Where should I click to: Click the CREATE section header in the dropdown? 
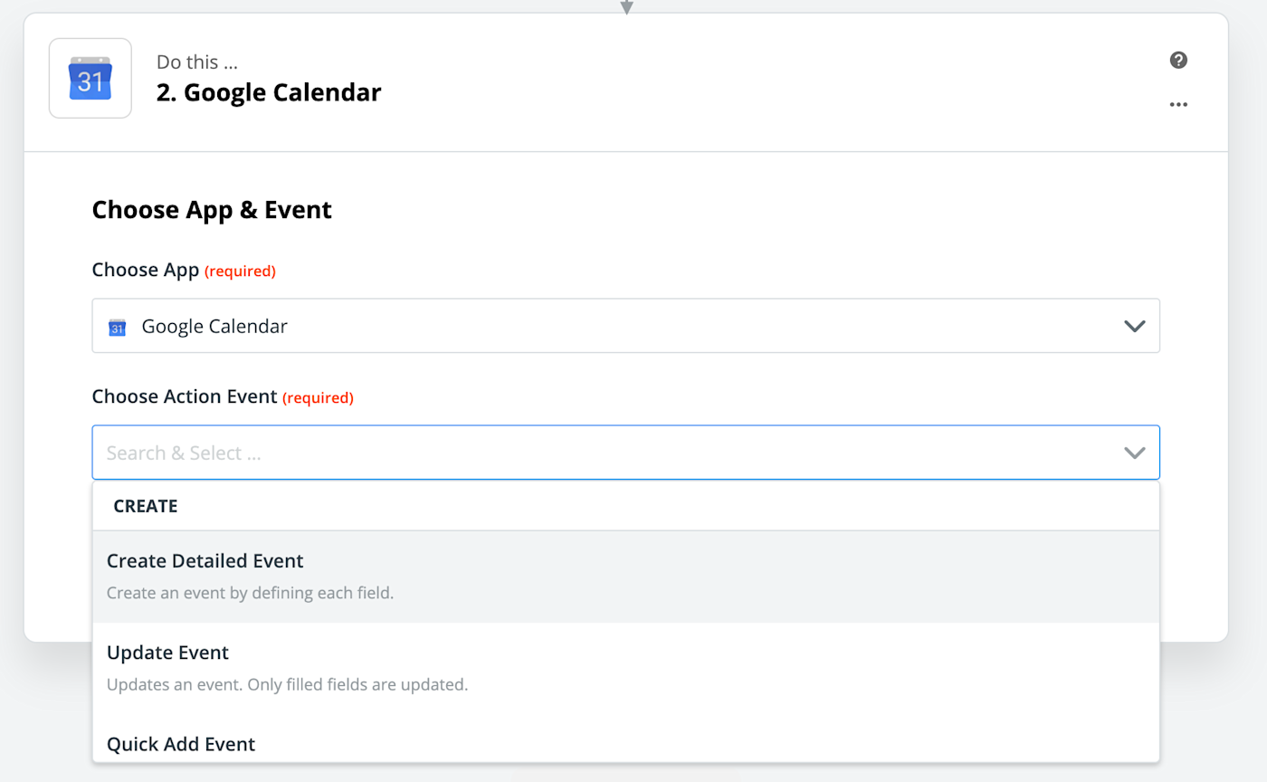pos(146,506)
